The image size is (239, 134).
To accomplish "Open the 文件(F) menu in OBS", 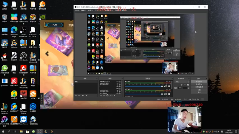I will tap(77, 10).
